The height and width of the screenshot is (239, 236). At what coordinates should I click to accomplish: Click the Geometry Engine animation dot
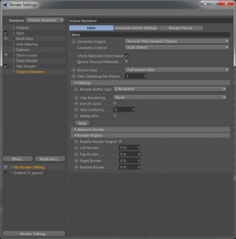tap(73, 41)
